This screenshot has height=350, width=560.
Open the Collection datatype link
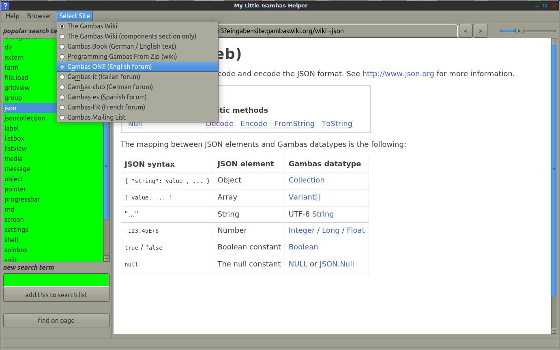(x=306, y=180)
